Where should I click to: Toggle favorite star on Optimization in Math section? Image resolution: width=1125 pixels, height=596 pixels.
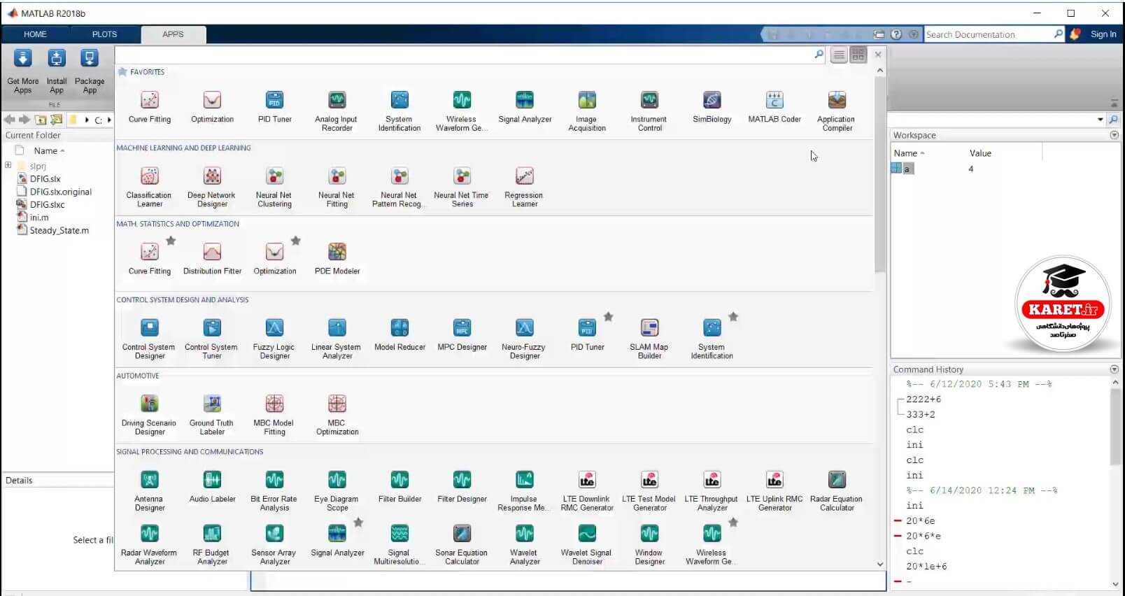(296, 241)
